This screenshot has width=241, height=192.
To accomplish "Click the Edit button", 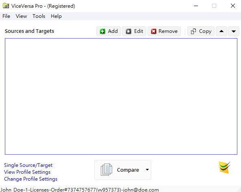I will pyautogui.click(x=134, y=31).
